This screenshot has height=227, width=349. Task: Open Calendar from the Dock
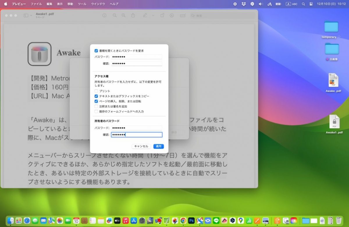click(x=76, y=221)
